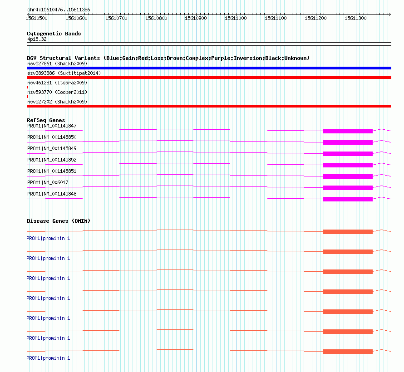
Task: Open variant label nsv461281 (Itsara2009)
Action: coord(57,83)
